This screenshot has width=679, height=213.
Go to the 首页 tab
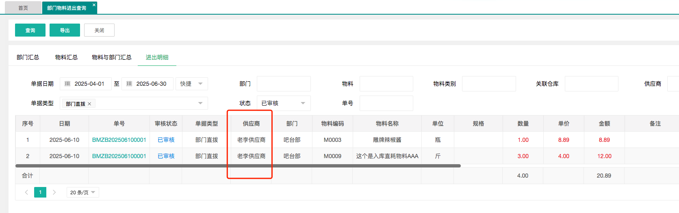(23, 8)
